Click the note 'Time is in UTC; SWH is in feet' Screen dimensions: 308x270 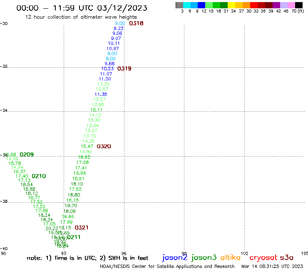click(87, 258)
